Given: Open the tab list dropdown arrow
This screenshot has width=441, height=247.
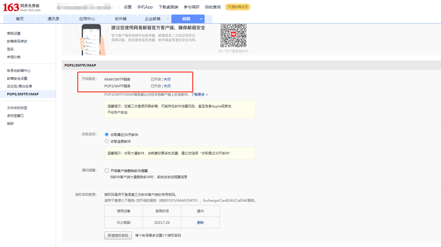Looking at the screenshot, I should tap(209, 19).
